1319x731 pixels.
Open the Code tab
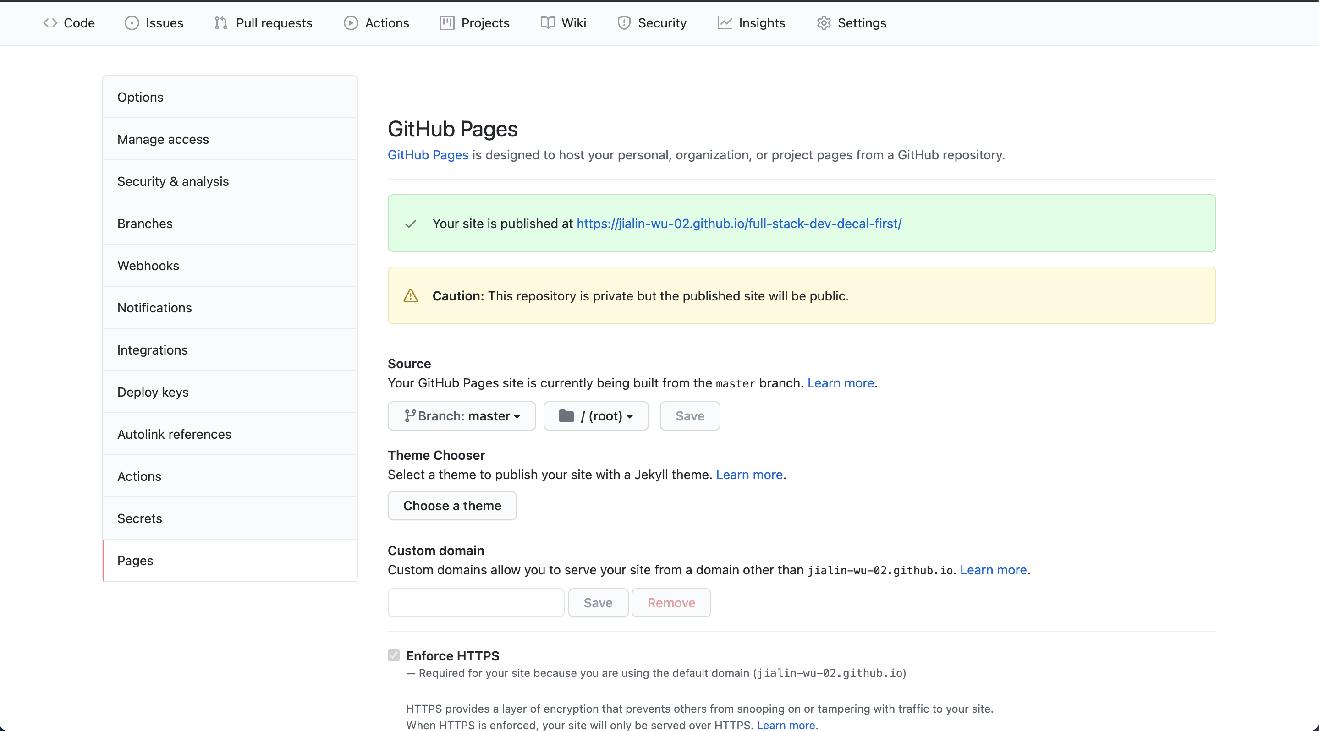tap(69, 23)
